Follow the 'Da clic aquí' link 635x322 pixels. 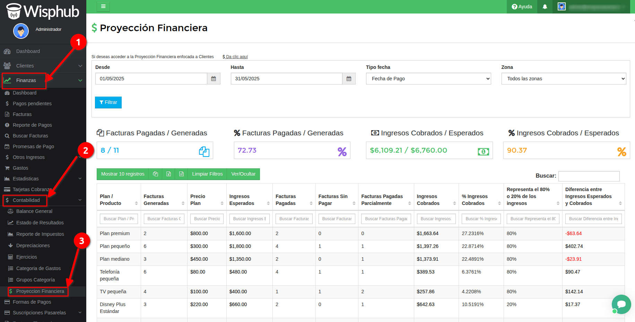[x=235, y=57]
